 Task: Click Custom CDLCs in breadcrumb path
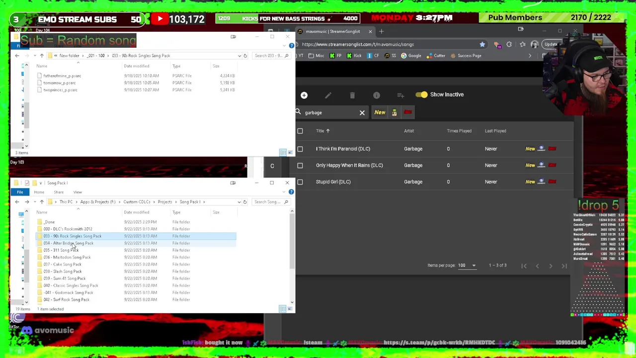(137, 202)
